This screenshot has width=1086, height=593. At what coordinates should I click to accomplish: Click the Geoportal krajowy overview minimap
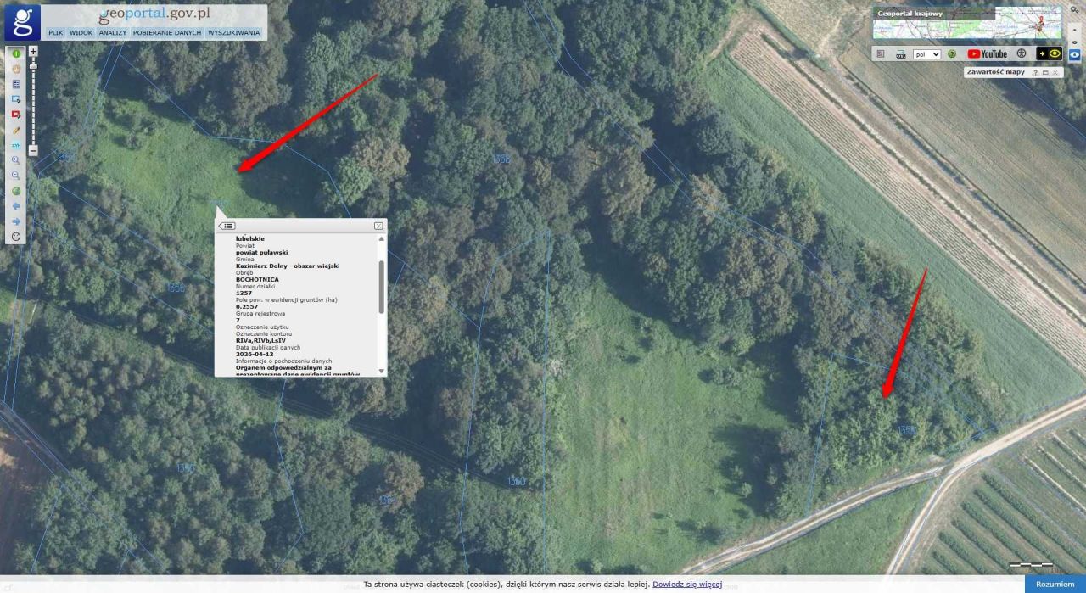[x=967, y=23]
